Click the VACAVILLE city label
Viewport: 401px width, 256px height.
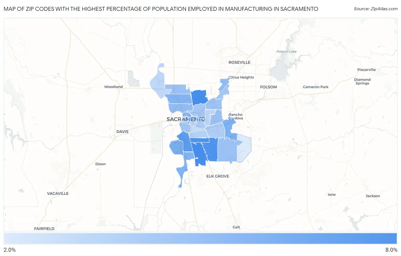[58, 193]
